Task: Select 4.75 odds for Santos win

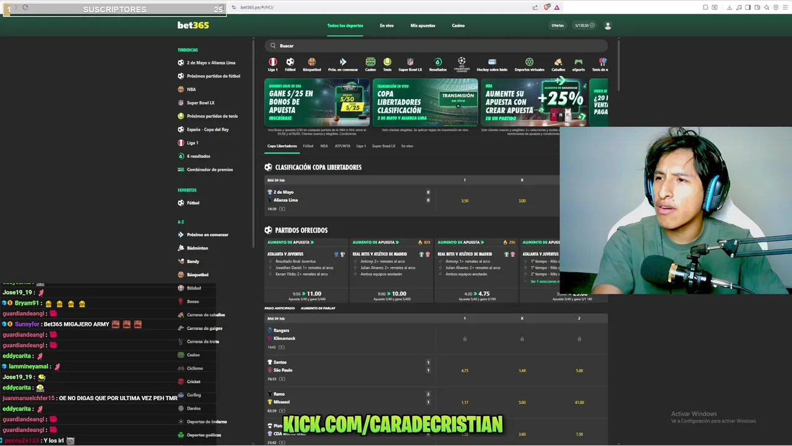Action: (465, 370)
